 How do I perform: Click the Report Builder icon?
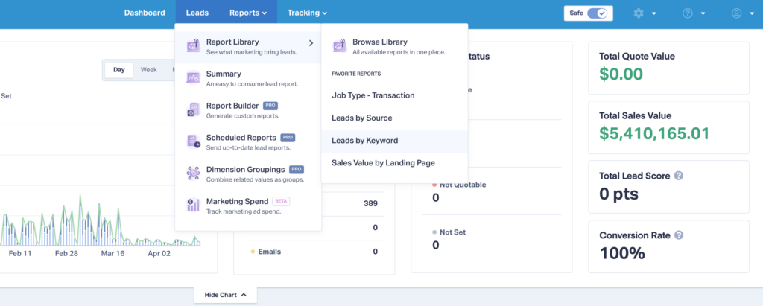193,109
